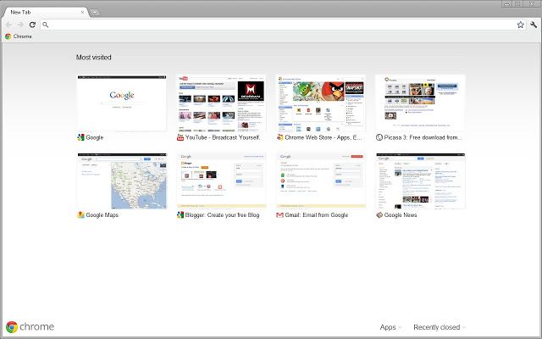Click the Gmail envelope favicon

click(x=279, y=214)
